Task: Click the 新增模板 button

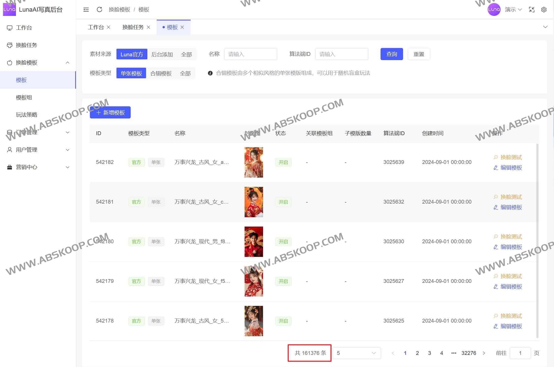Action: pos(110,112)
